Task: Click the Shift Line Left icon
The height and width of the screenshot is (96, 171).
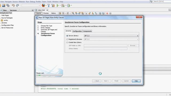Action: pyautogui.click(x=100, y=13)
